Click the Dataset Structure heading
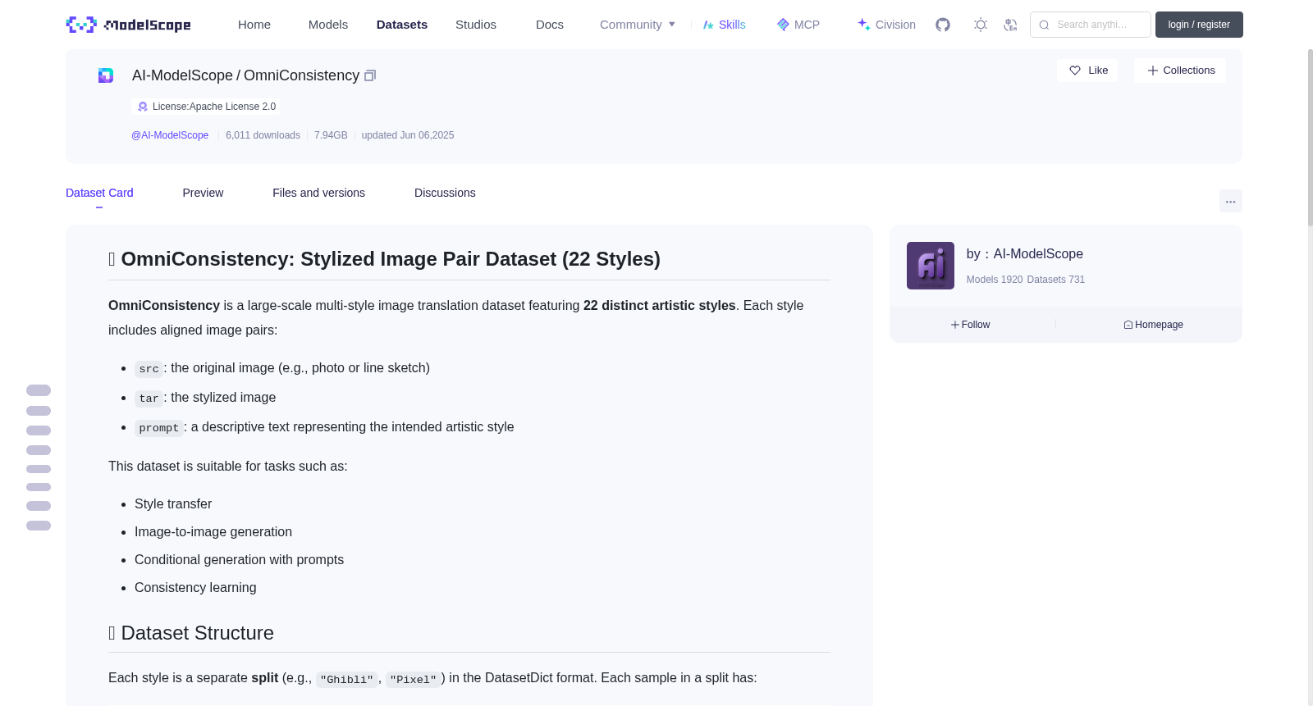The width and height of the screenshot is (1313, 706). tap(191, 633)
